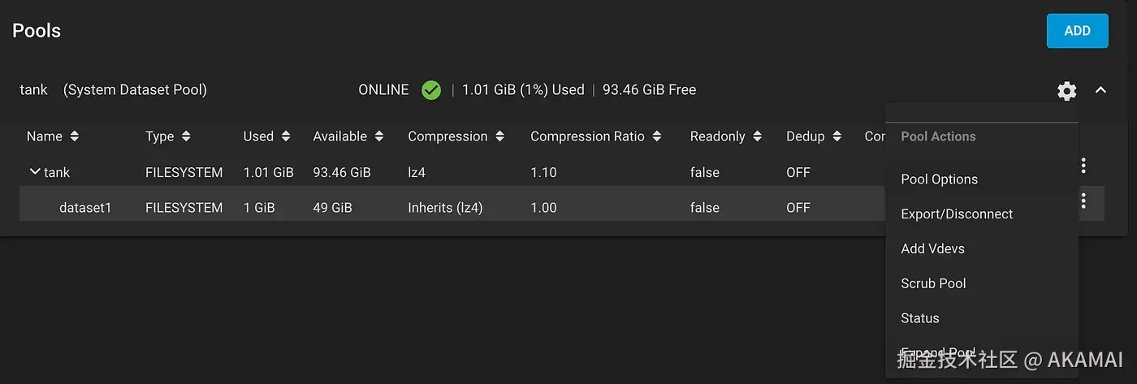Image resolution: width=1137 pixels, height=384 pixels.
Task: Sort datasets by Used column
Action: pyautogui.click(x=285, y=136)
